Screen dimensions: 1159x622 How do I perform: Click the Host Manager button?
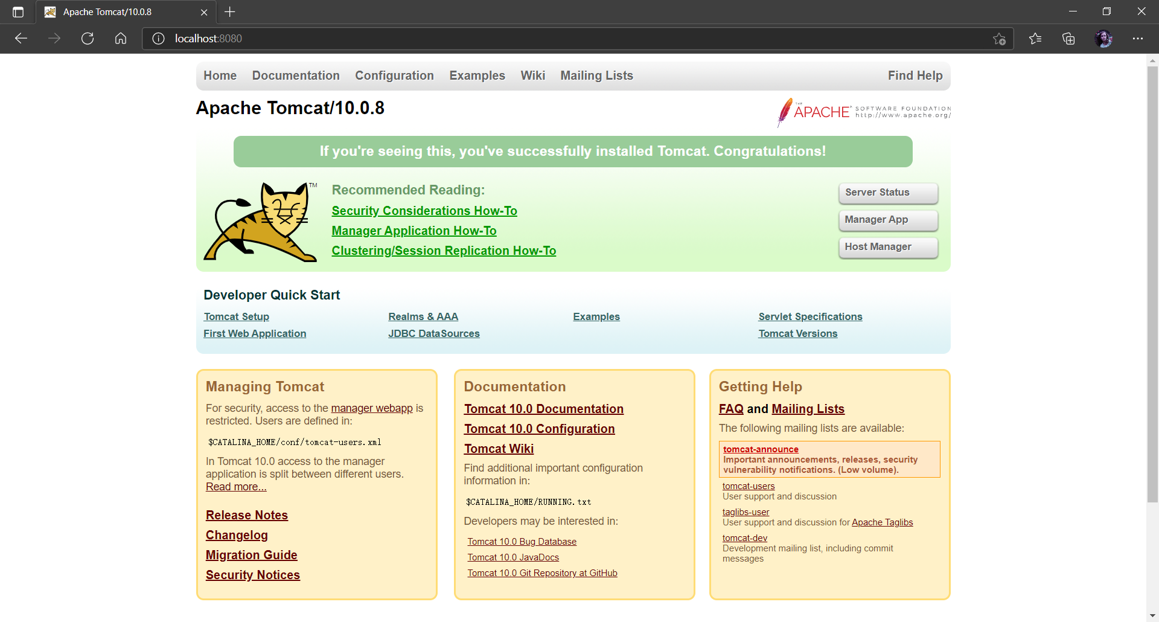pyautogui.click(x=888, y=247)
